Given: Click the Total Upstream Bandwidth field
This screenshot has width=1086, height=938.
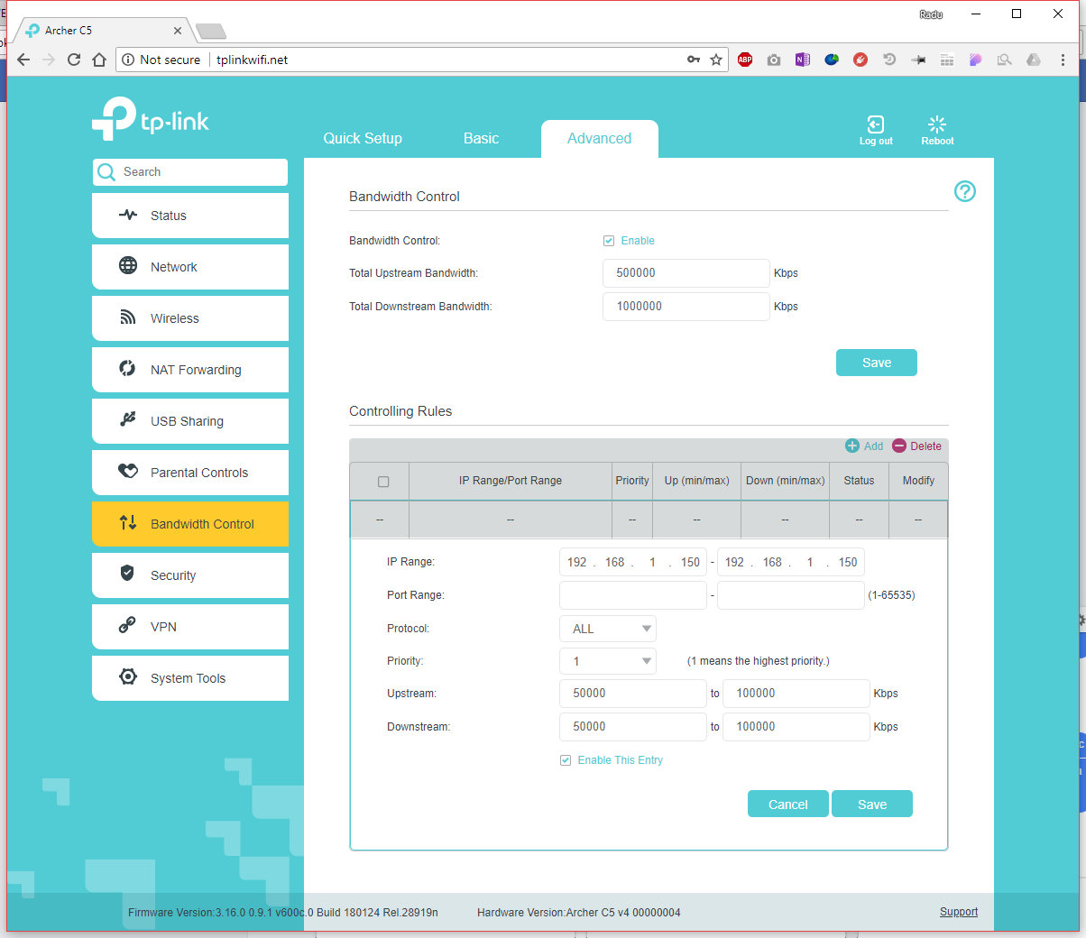Looking at the screenshot, I should click(x=686, y=273).
